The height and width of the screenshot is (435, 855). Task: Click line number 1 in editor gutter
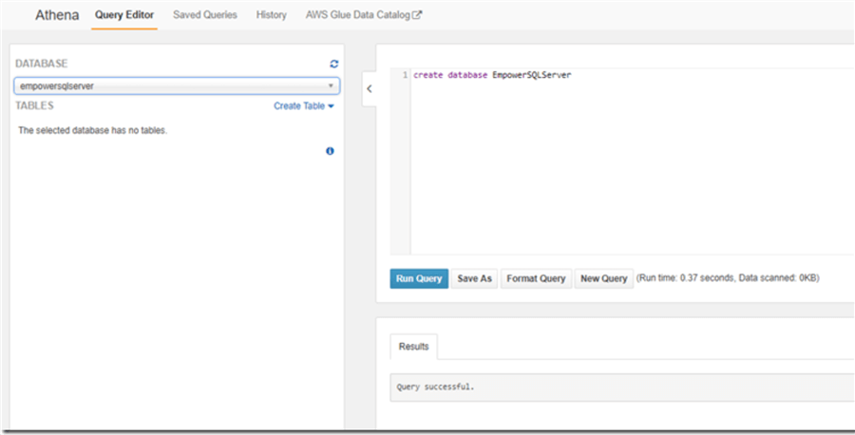(x=406, y=75)
